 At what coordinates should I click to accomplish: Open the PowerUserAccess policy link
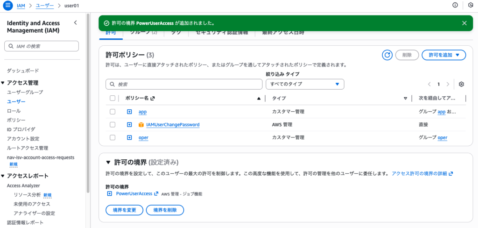click(134, 193)
